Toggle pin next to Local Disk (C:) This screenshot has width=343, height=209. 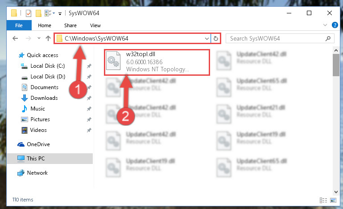coord(89,66)
